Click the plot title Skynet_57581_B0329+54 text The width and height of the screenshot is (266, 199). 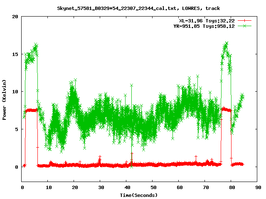pos(138,8)
